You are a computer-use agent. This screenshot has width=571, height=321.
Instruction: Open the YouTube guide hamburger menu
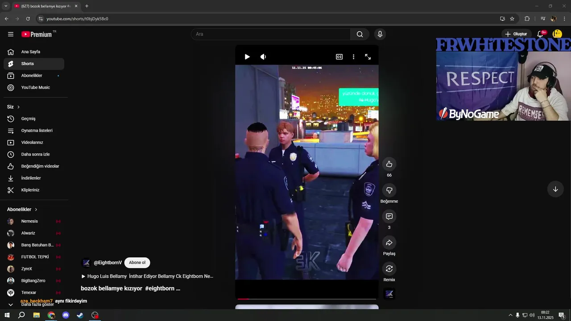pos(11,34)
